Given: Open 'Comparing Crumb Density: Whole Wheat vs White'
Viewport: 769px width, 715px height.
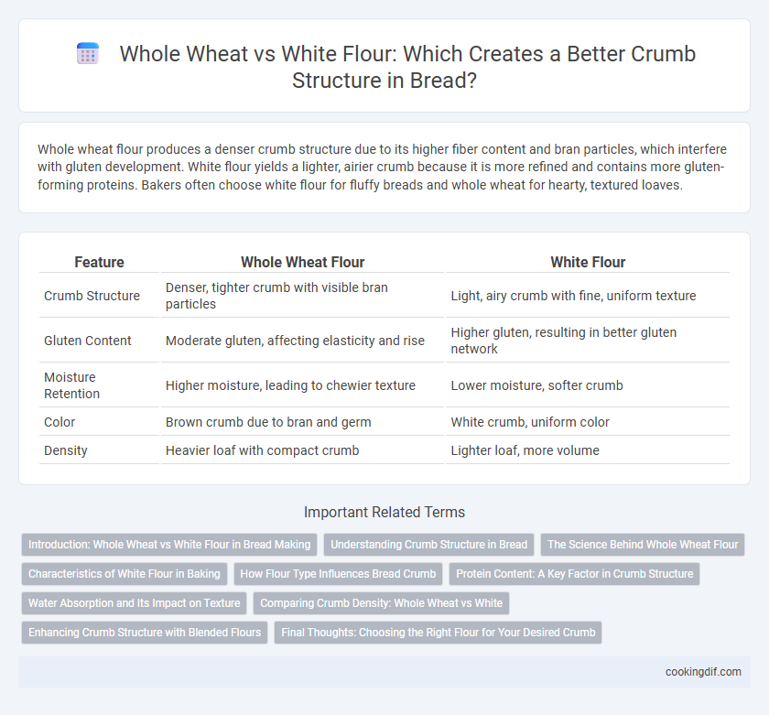Looking at the screenshot, I should pos(381,603).
